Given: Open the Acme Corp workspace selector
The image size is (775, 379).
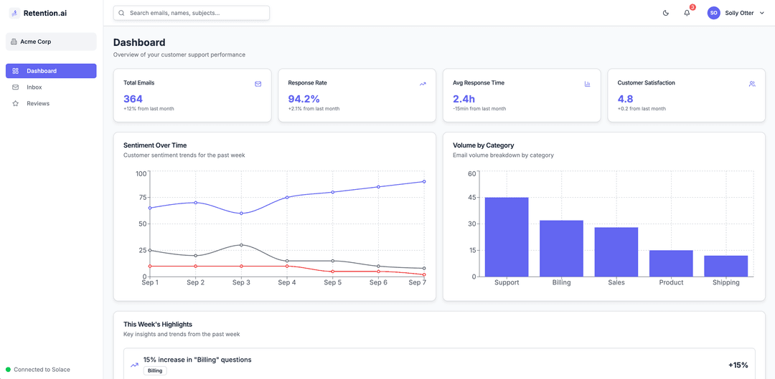Looking at the screenshot, I should [51, 42].
